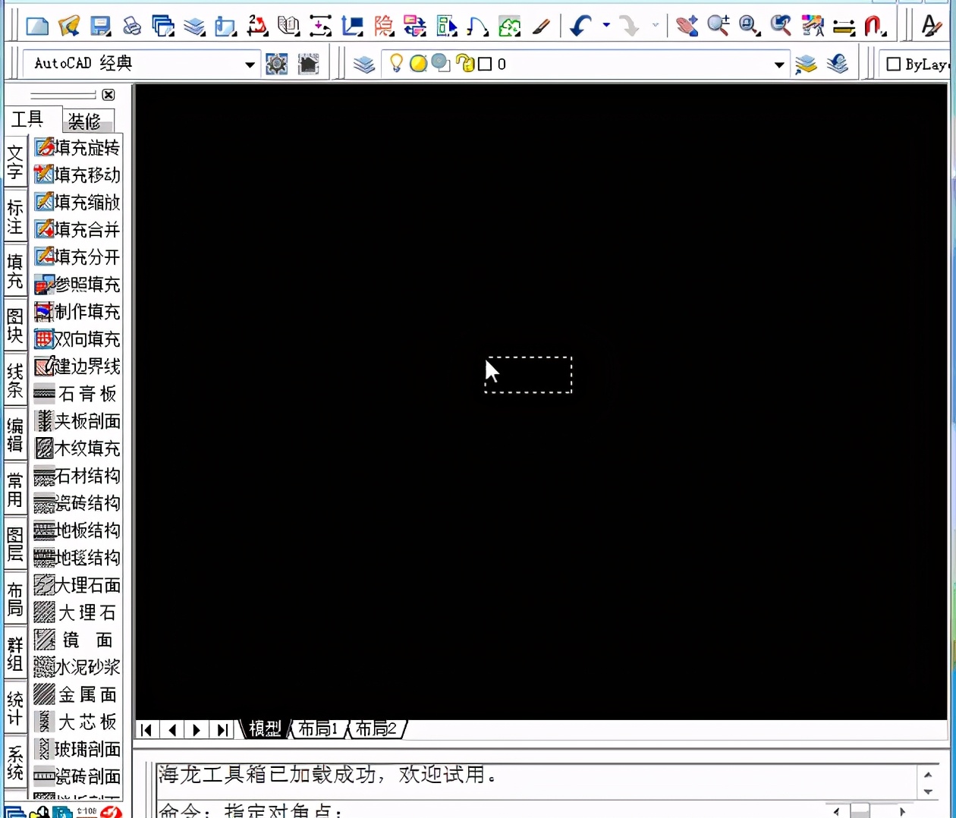Click the Zoom realtime magnifier with plus
This screenshot has width=956, height=818.
tap(718, 27)
